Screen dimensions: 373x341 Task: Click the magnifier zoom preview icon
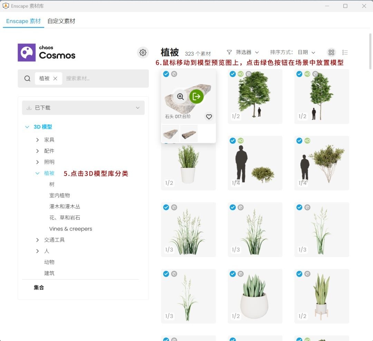180,96
